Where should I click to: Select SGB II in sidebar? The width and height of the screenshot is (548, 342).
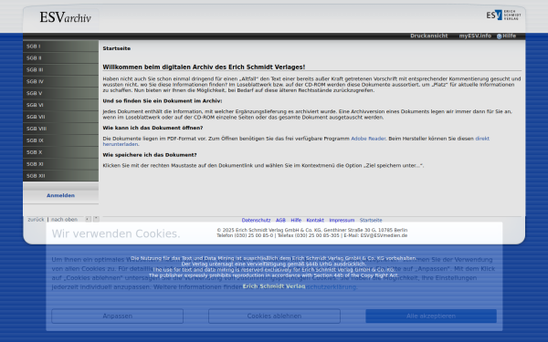click(x=61, y=58)
